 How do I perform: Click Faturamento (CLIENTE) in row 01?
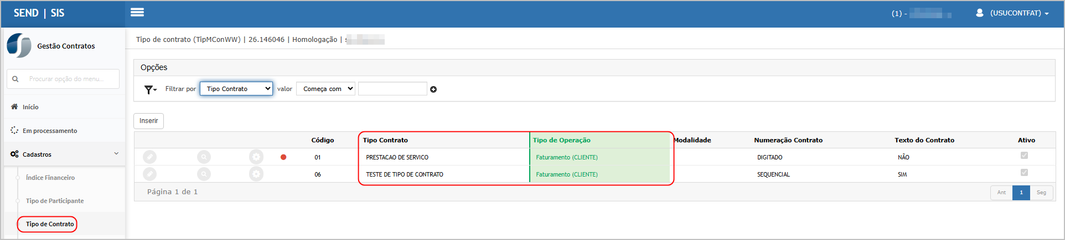[x=567, y=157]
